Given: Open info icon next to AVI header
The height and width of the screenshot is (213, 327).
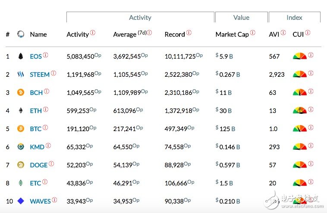Looking at the screenshot, I should coord(283,33).
